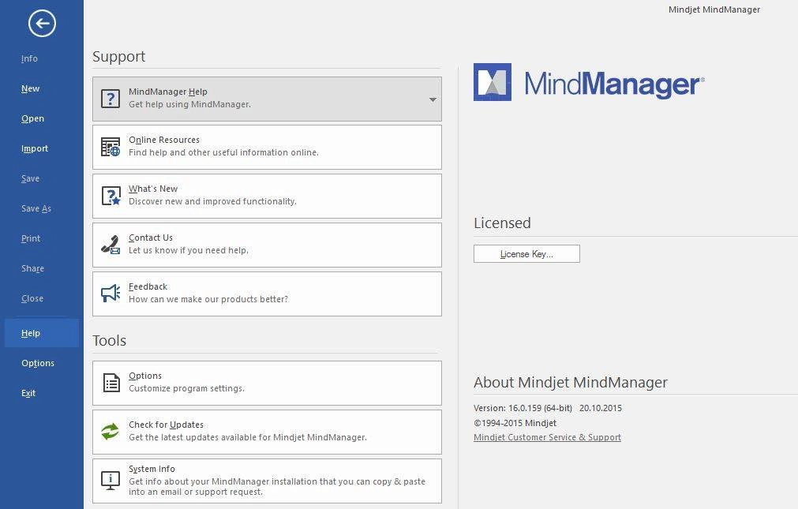Click the Licensed heading
Screen dimensions: 798x509
pyautogui.click(x=502, y=223)
